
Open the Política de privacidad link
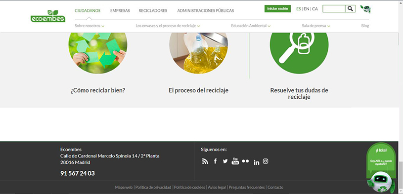pyautogui.click(x=153, y=187)
